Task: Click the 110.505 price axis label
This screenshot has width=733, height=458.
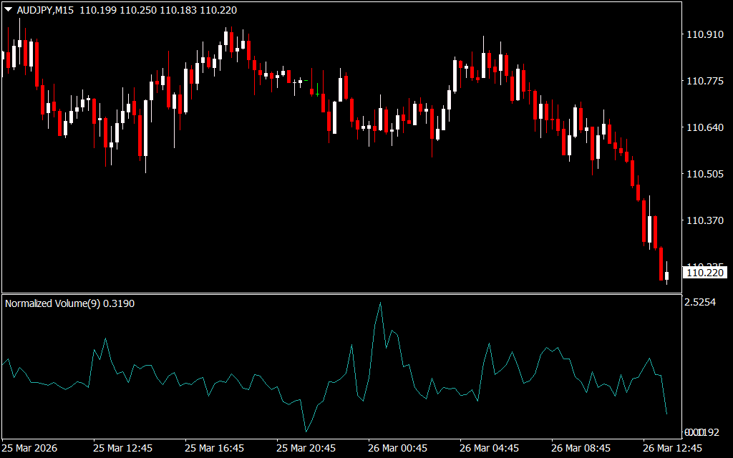Action: [x=704, y=174]
